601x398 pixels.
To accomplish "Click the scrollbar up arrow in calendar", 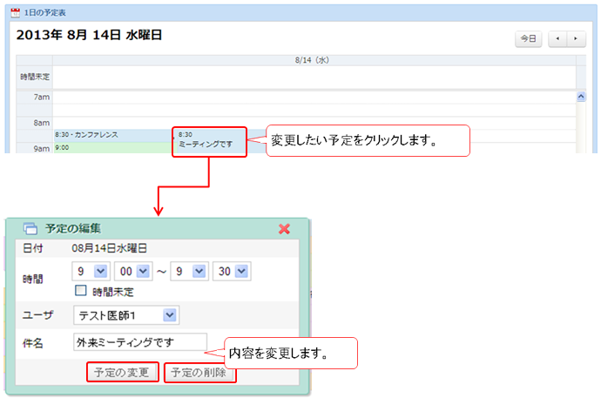I will [x=581, y=96].
